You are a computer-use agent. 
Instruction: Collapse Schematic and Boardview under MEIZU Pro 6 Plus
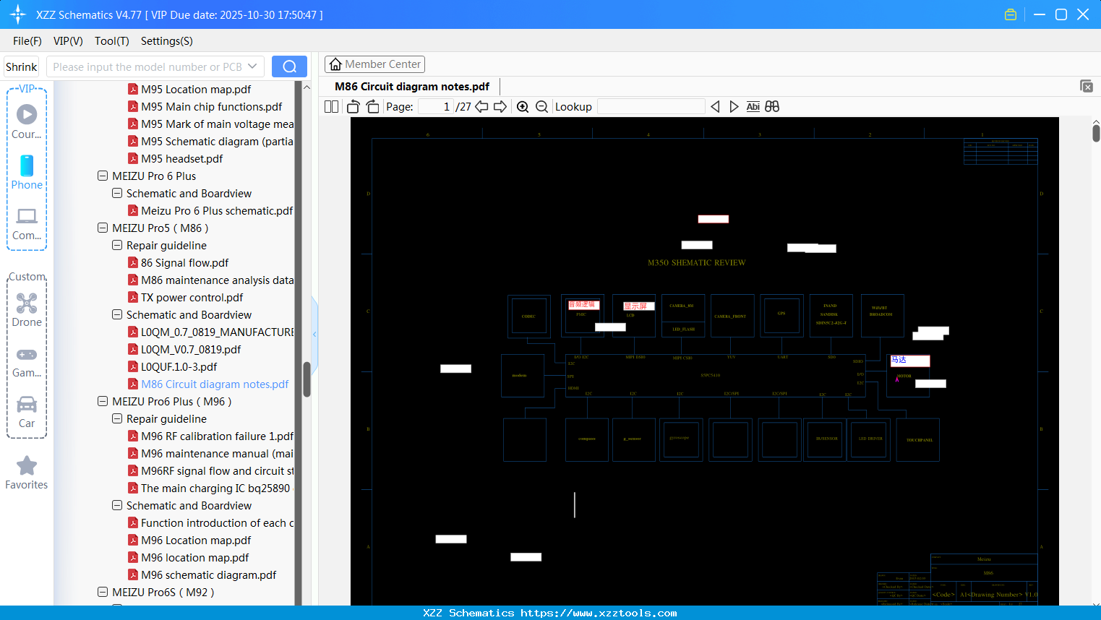pyautogui.click(x=117, y=193)
